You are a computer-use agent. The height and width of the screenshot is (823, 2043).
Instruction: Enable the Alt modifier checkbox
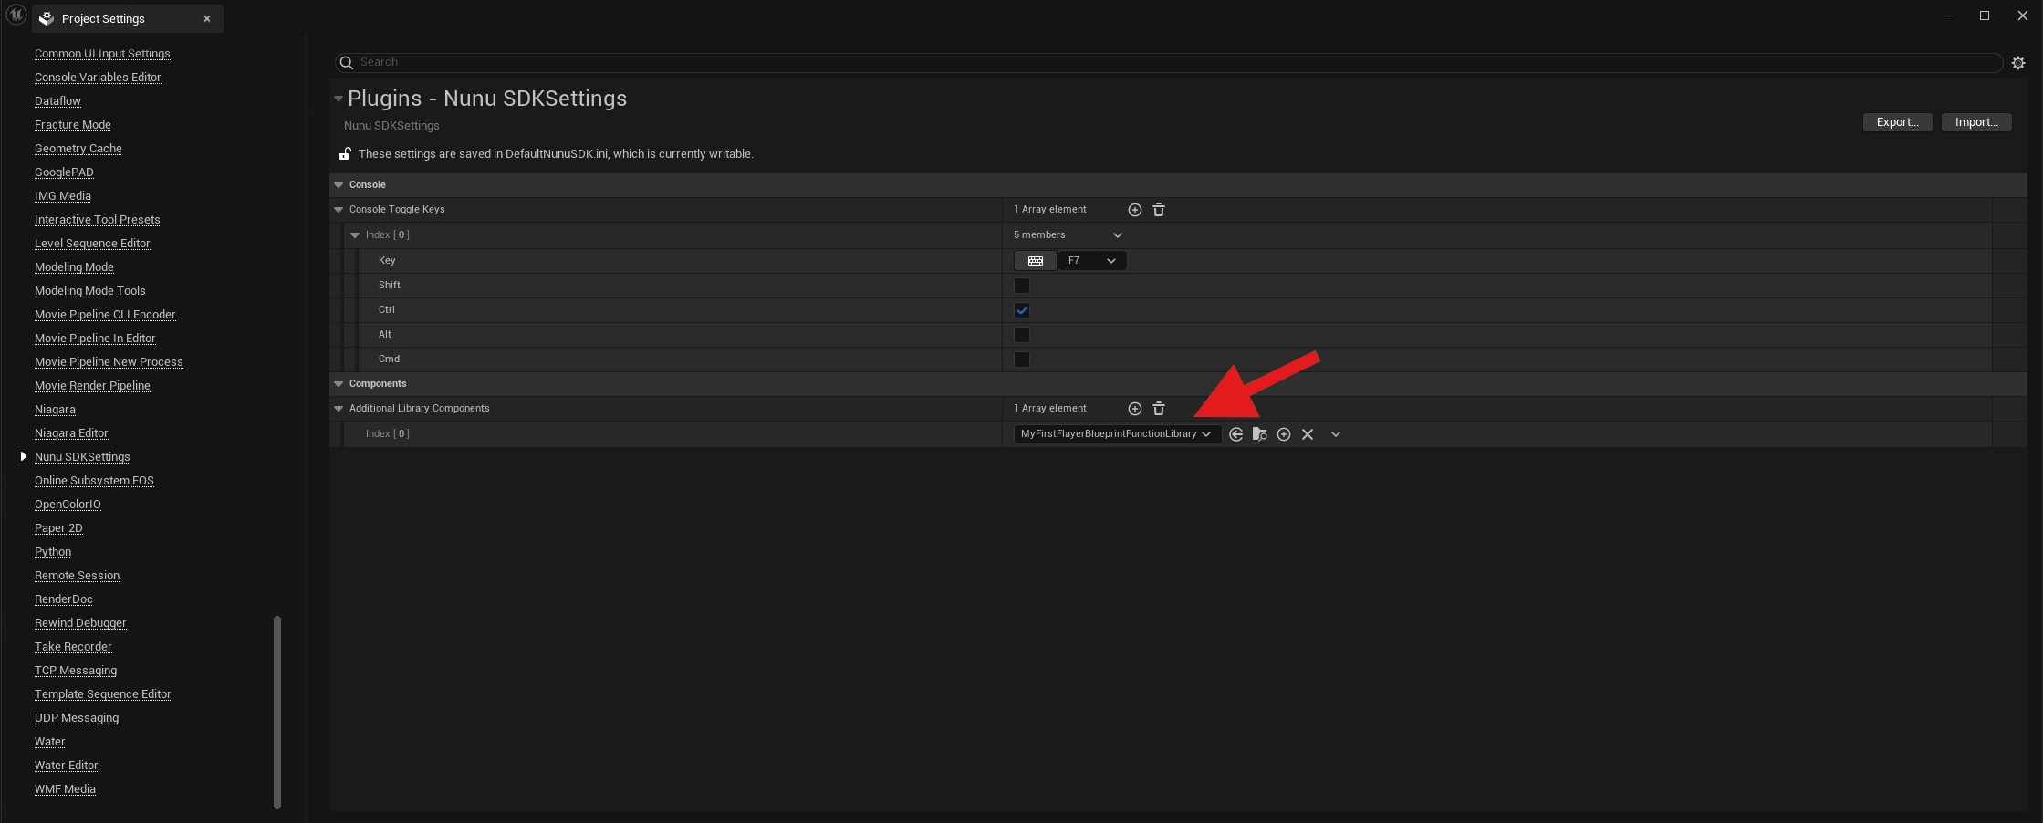[1022, 335]
